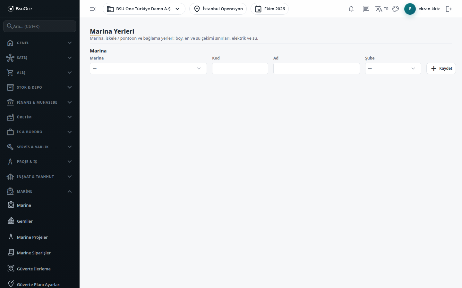Expand the GENEL sidebar section
The image size is (462, 288).
(40, 43)
